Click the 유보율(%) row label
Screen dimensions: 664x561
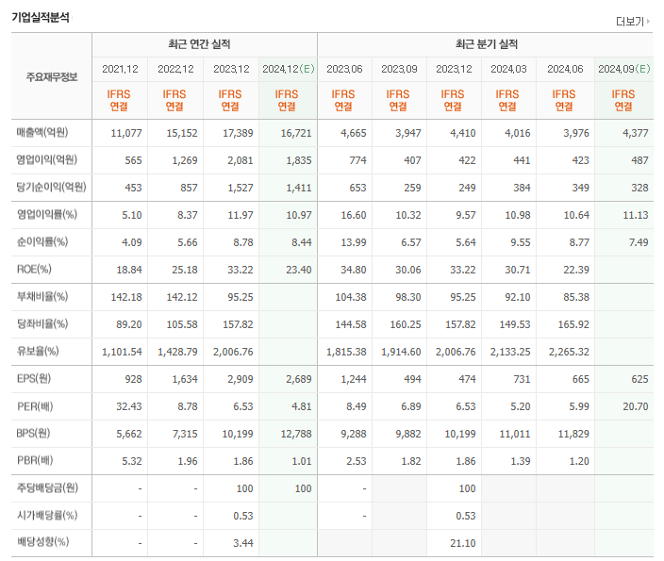point(38,351)
